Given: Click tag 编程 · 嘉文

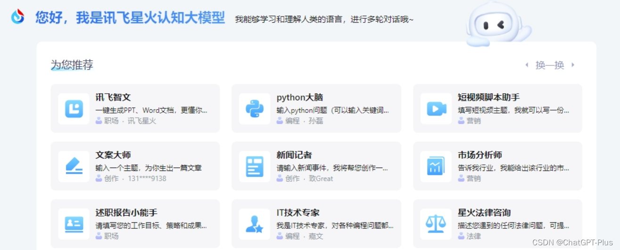Looking at the screenshot, I should pyautogui.click(x=304, y=236).
